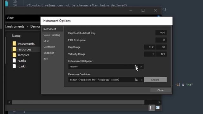The width and height of the screenshot is (203, 114).
Task: Click line number 14 in code editor
Action: tap(15, 5)
